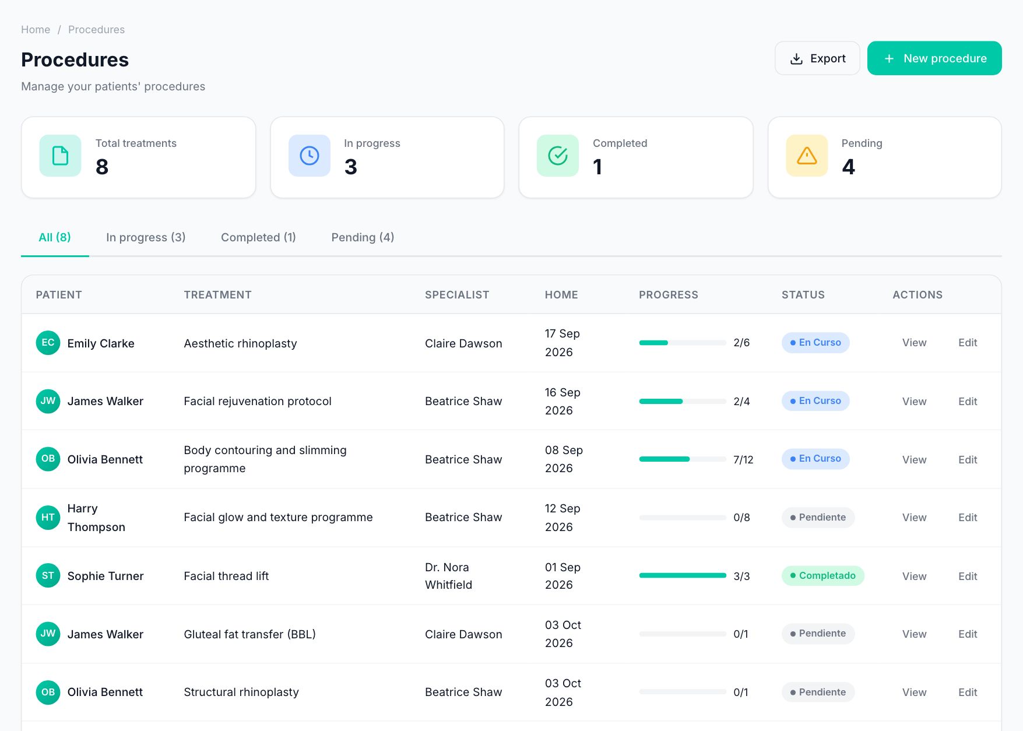Screen dimensions: 1023x731
Task: Click the 7/12 progress bar for Olivia Bennett
Action: 683,459
